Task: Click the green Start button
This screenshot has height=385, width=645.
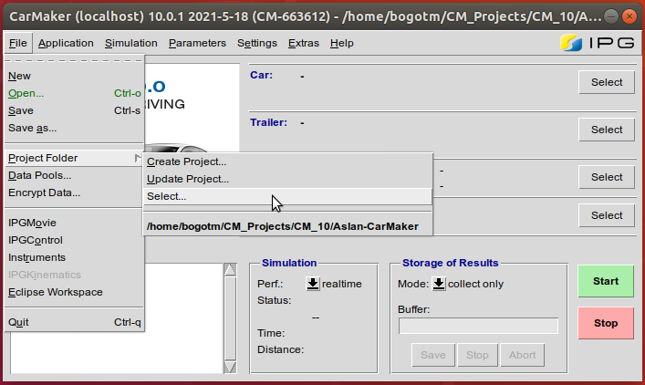Action: coord(606,281)
